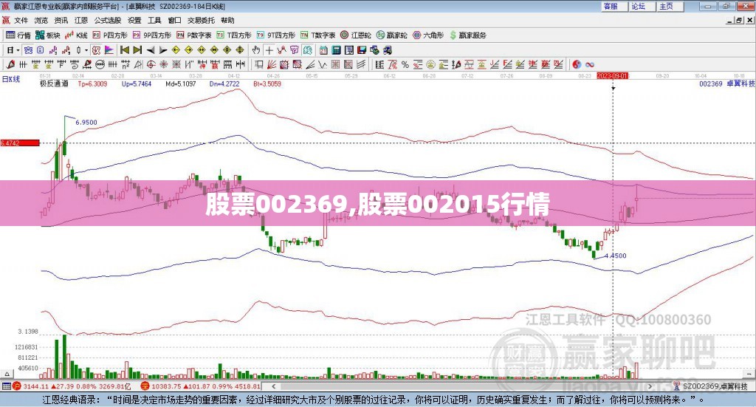Click the red pencil drawing tool
The width and height of the screenshot is (756, 407).
click(x=10, y=64)
